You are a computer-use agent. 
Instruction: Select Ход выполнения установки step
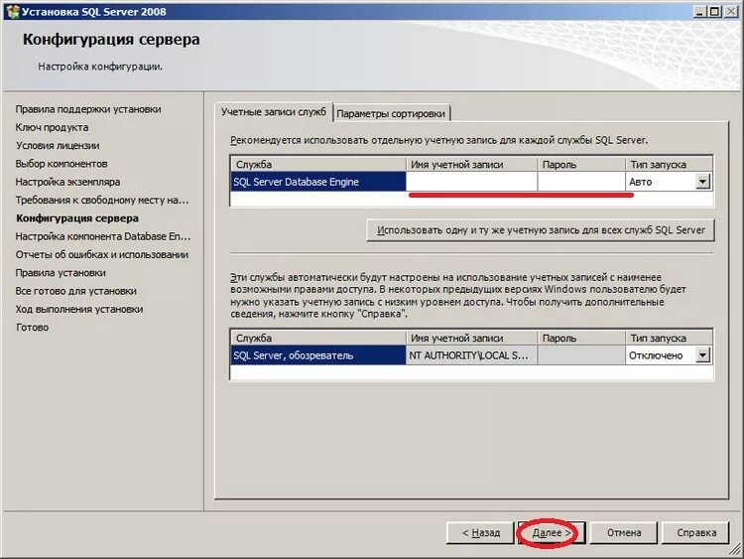79,309
